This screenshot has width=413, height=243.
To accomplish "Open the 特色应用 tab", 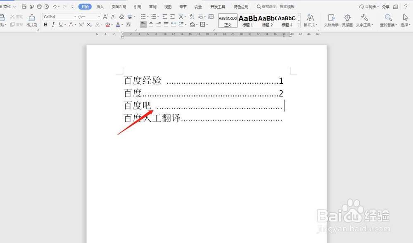I will (241, 7).
